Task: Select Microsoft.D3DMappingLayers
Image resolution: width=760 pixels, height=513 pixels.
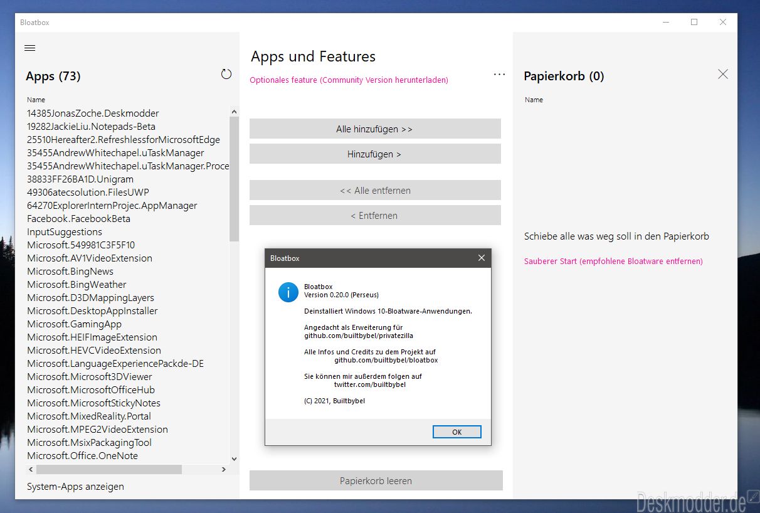Action: pyautogui.click(x=90, y=298)
